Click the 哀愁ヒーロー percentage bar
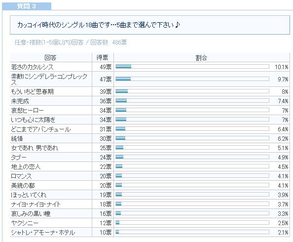The image size is (293, 242). pos(192,110)
